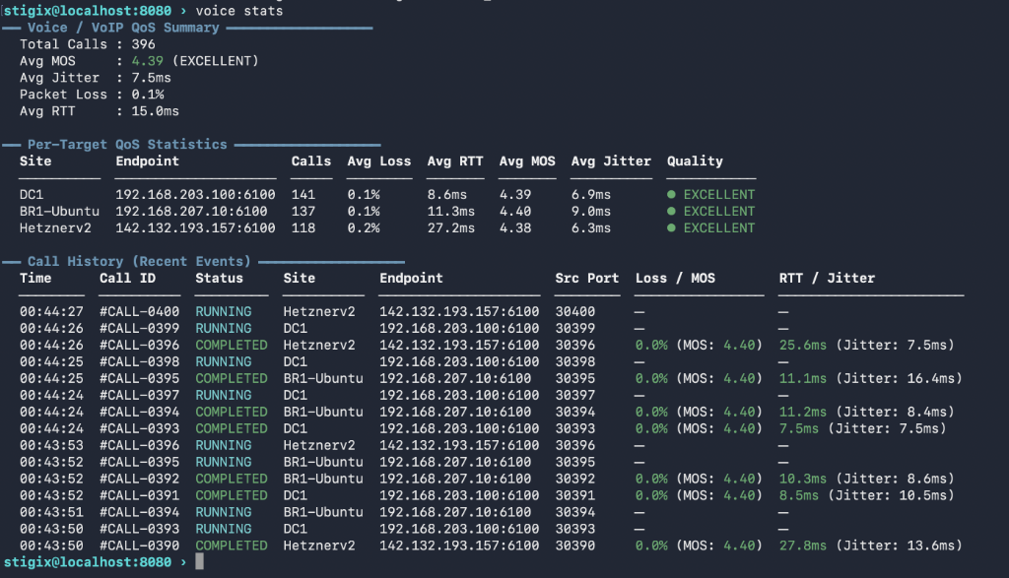Click the Avg Jitter value 7.5ms

pos(151,78)
